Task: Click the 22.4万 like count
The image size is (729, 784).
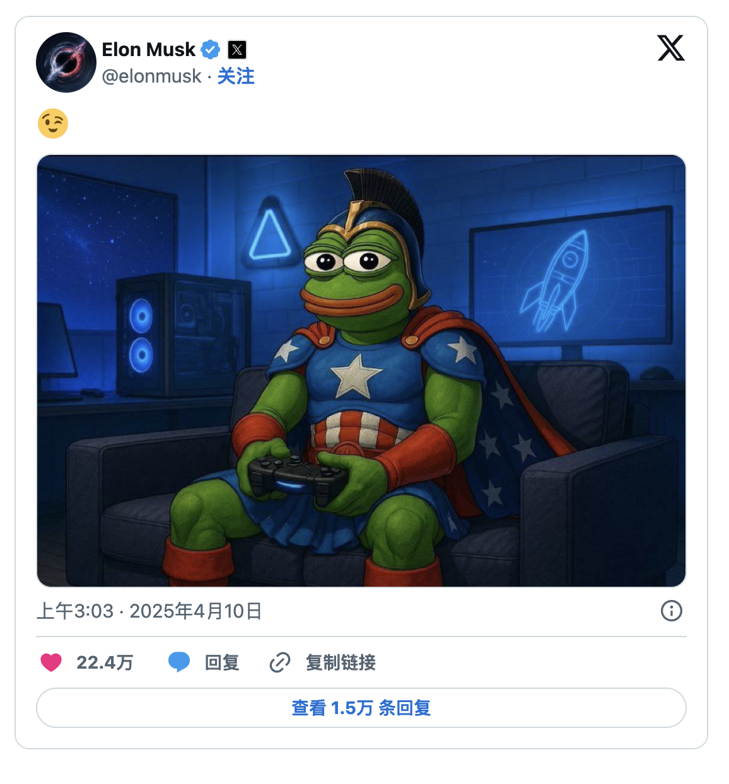Action: click(105, 662)
